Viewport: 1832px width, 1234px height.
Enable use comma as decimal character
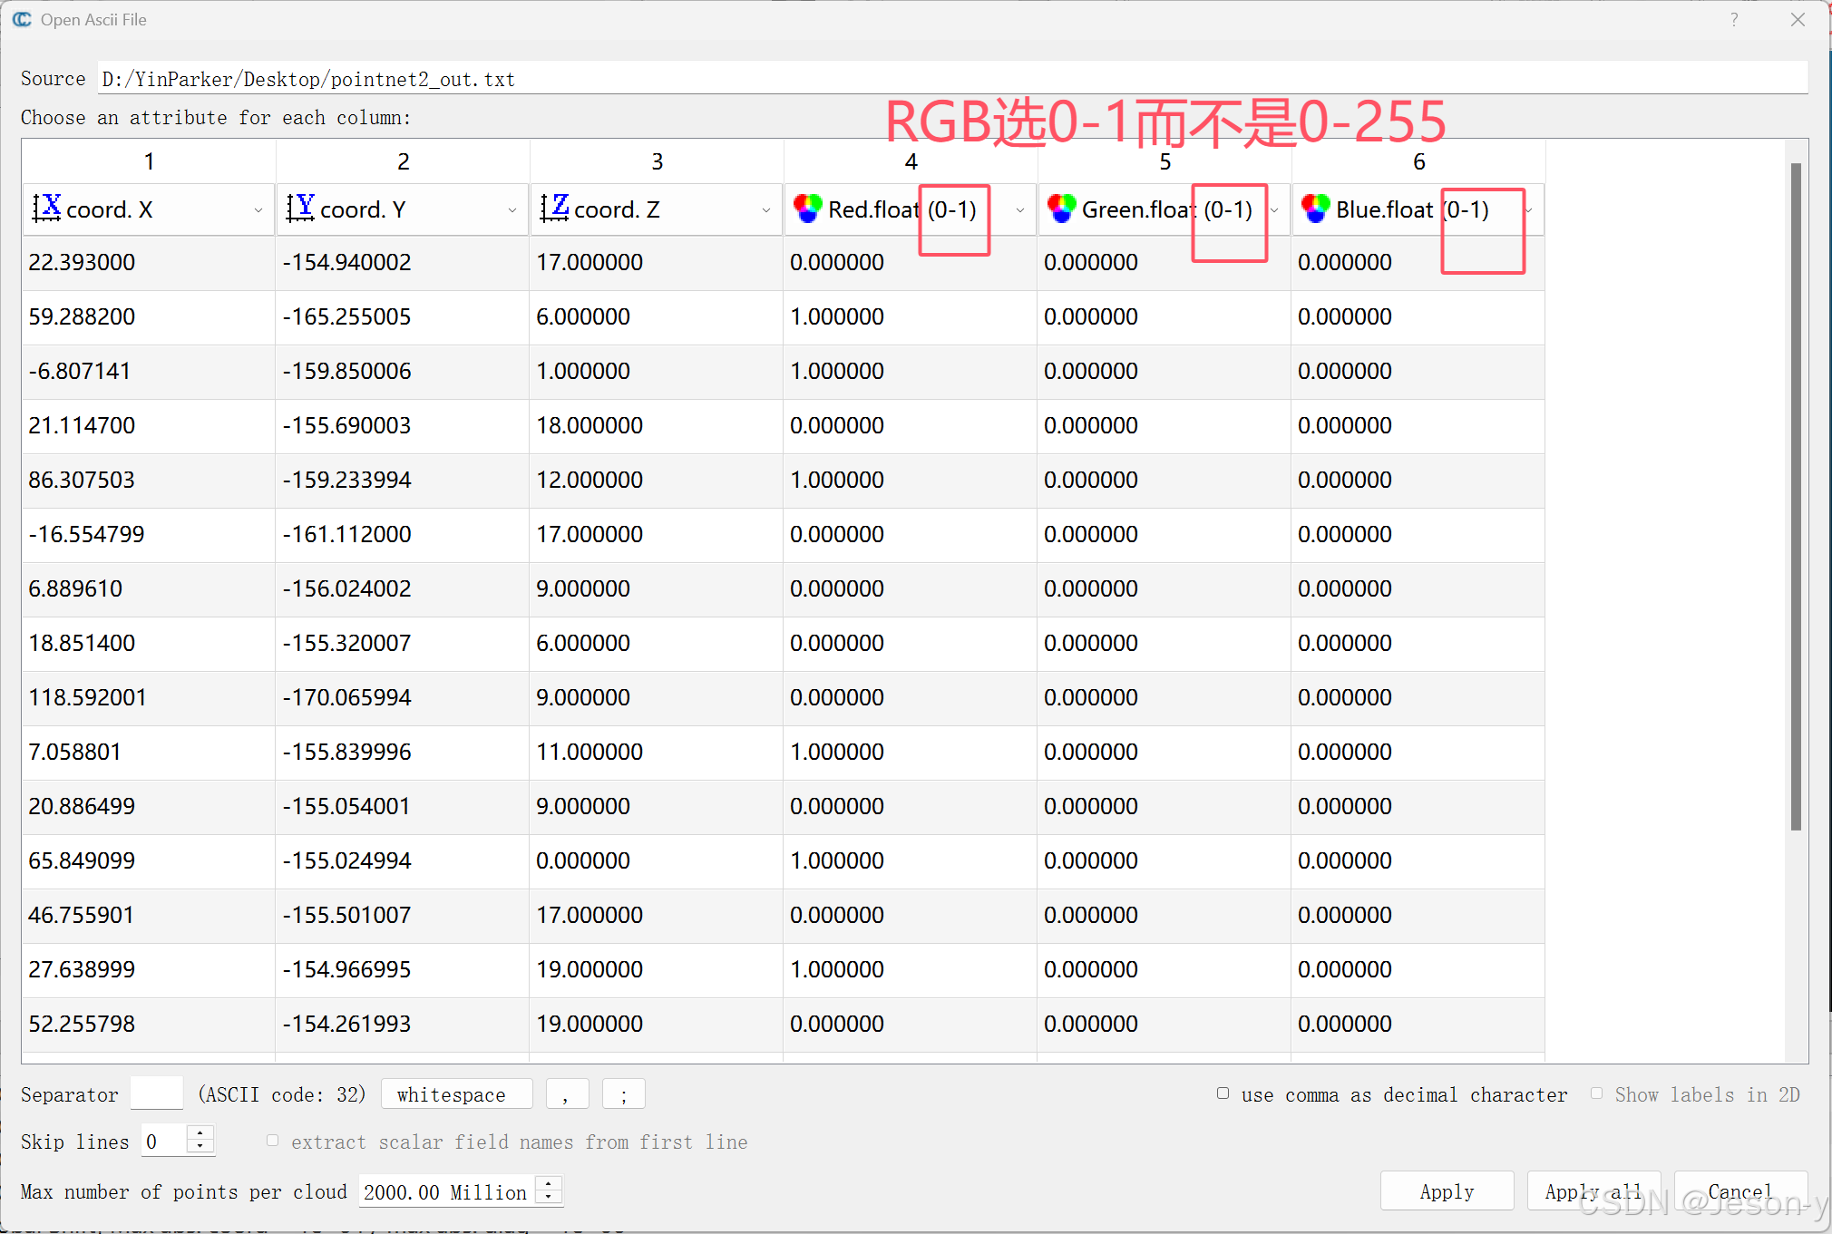(1223, 1093)
